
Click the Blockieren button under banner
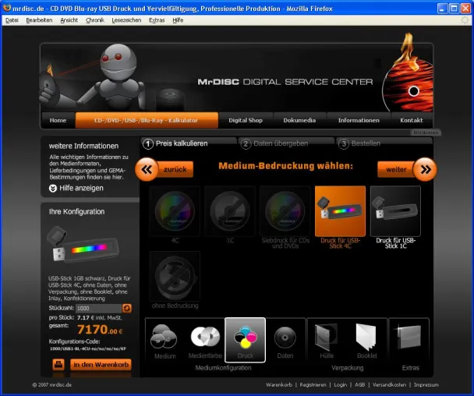[426, 133]
